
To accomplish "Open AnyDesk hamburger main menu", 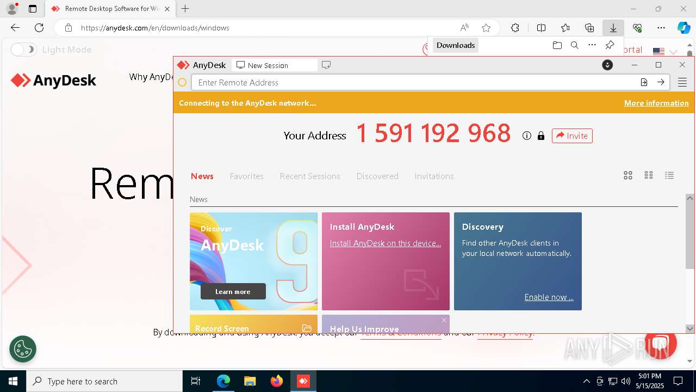I will (682, 82).
